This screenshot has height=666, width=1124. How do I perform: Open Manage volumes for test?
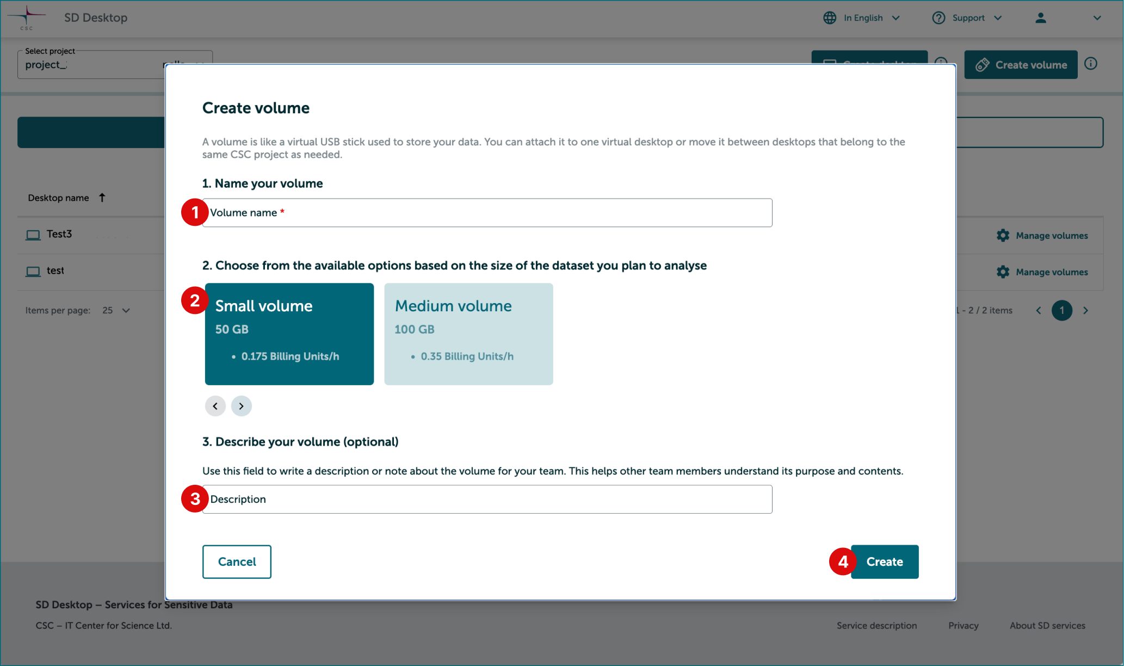click(x=1042, y=272)
